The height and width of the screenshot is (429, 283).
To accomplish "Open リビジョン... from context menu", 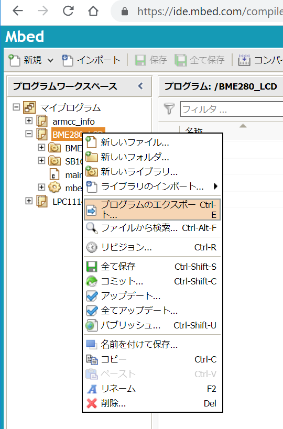I will pos(152,247).
